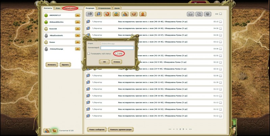The image size is (270, 136).
Task: Click the envelope icon above message list
Action: pos(191,14)
